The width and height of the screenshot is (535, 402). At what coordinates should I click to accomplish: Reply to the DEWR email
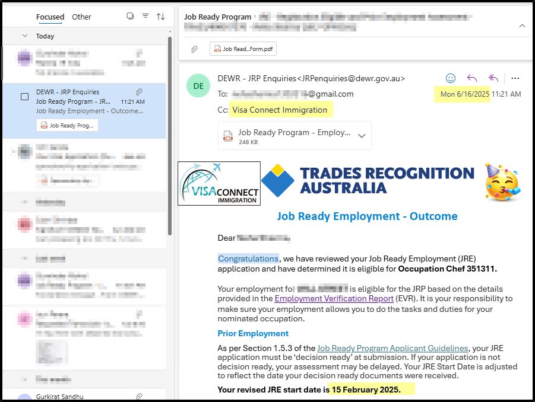click(471, 78)
